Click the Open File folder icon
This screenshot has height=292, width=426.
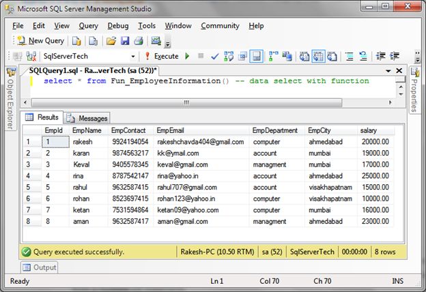[111, 41]
